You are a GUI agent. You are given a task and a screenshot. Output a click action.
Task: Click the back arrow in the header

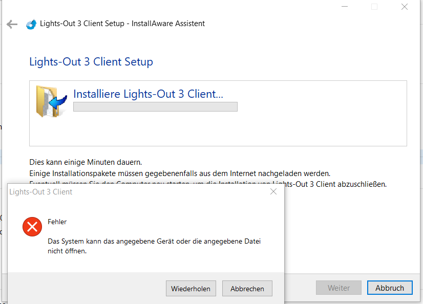tap(12, 24)
